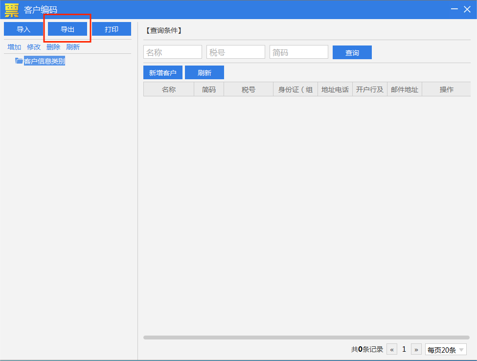Focus the 名称 search input field
The image size is (477, 361).
173,52
